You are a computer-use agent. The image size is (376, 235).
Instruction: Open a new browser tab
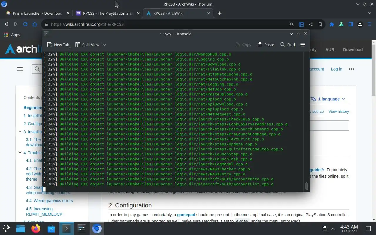(220, 13)
